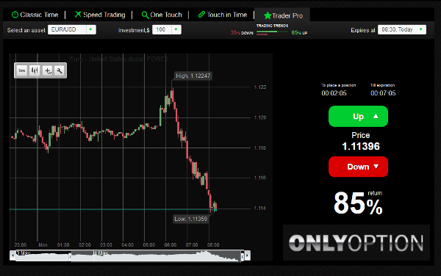This screenshot has width=441, height=276.
Task: Click the Speed Trading arrows icon
Action: pos(78,15)
